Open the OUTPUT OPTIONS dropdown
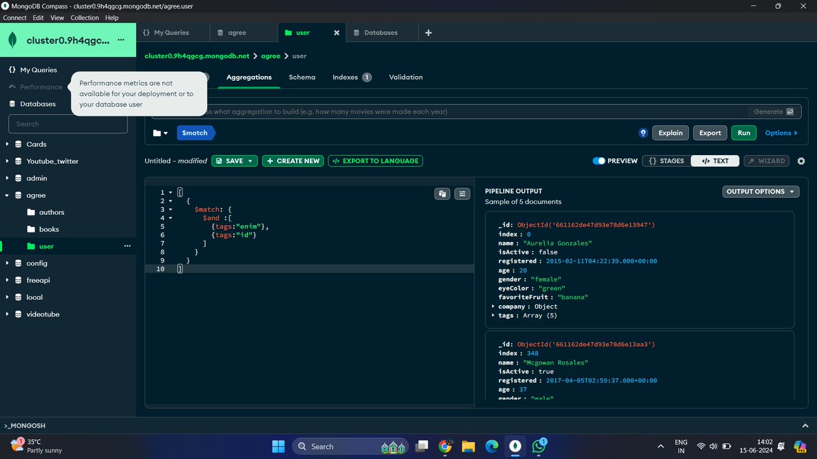817x459 pixels. (760, 191)
